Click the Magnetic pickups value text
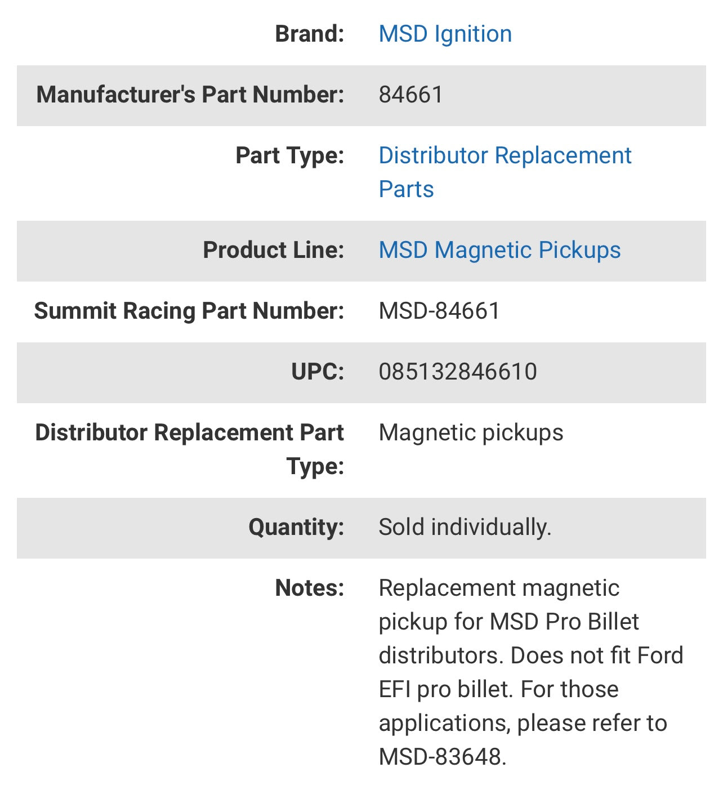This screenshot has width=723, height=794. point(471,432)
